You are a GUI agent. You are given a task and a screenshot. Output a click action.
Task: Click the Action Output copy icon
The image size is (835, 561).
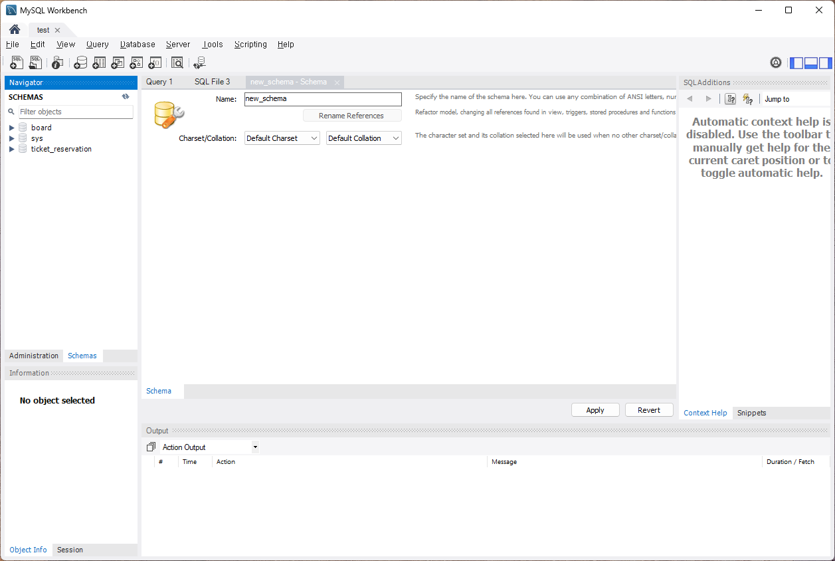point(151,447)
